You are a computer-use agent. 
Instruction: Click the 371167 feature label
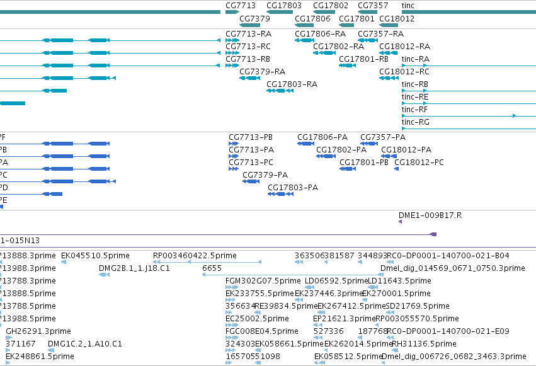pos(21,344)
